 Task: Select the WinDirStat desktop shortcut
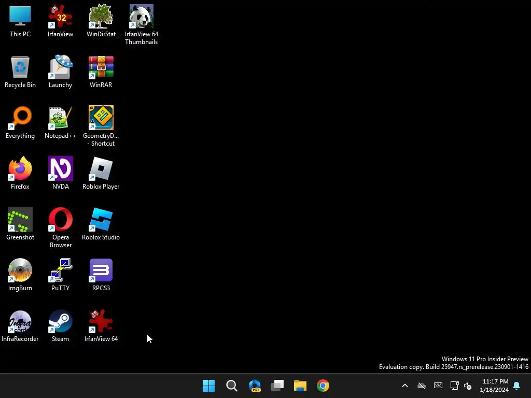[101, 21]
